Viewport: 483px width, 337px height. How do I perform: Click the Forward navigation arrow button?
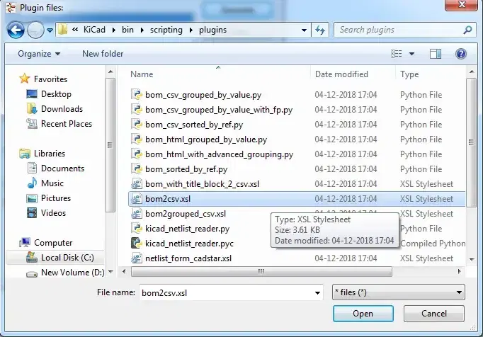(x=35, y=30)
